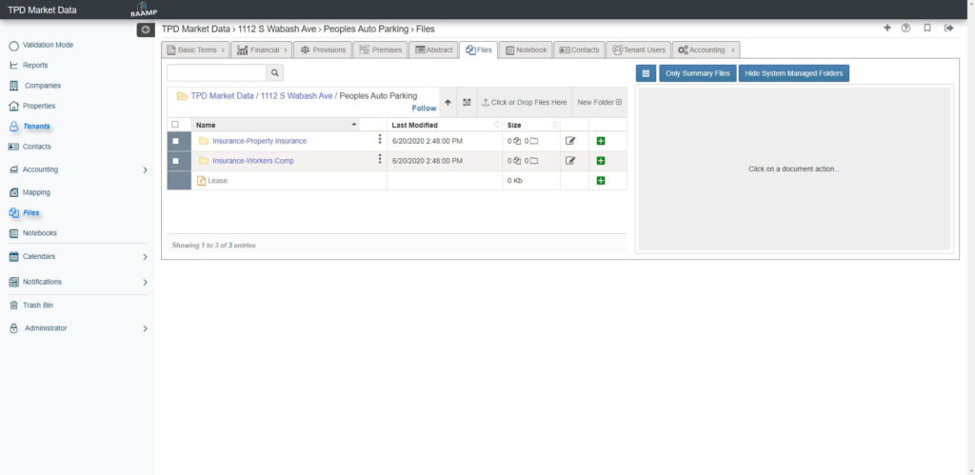Select Insurance-Workers Comp row checkbox
This screenshot has width=975, height=475.
[x=175, y=161]
